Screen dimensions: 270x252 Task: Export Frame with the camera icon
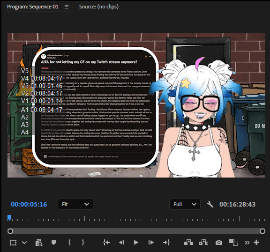219,243
